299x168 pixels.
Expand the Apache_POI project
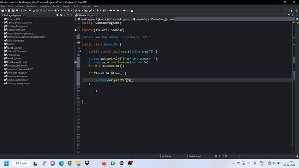pyautogui.click(x=2, y=19)
